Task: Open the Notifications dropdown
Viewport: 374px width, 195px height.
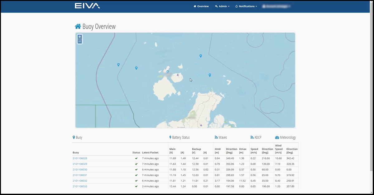Action: (246, 6)
